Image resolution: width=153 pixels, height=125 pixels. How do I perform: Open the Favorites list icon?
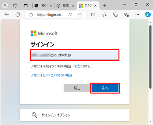[x=104, y=15]
